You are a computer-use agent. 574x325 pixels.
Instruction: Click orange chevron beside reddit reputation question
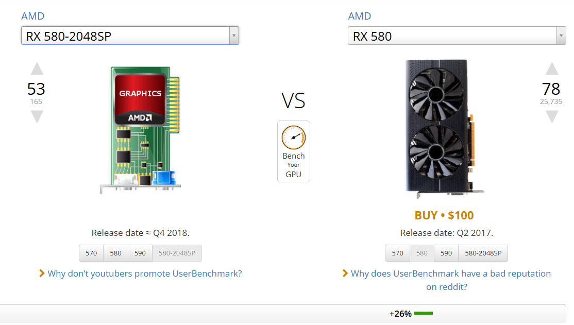345,273
